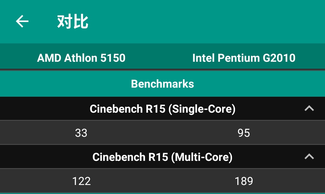
Task: Click the Cinebench R15 (Single-Core) title text
Action: [x=162, y=109]
